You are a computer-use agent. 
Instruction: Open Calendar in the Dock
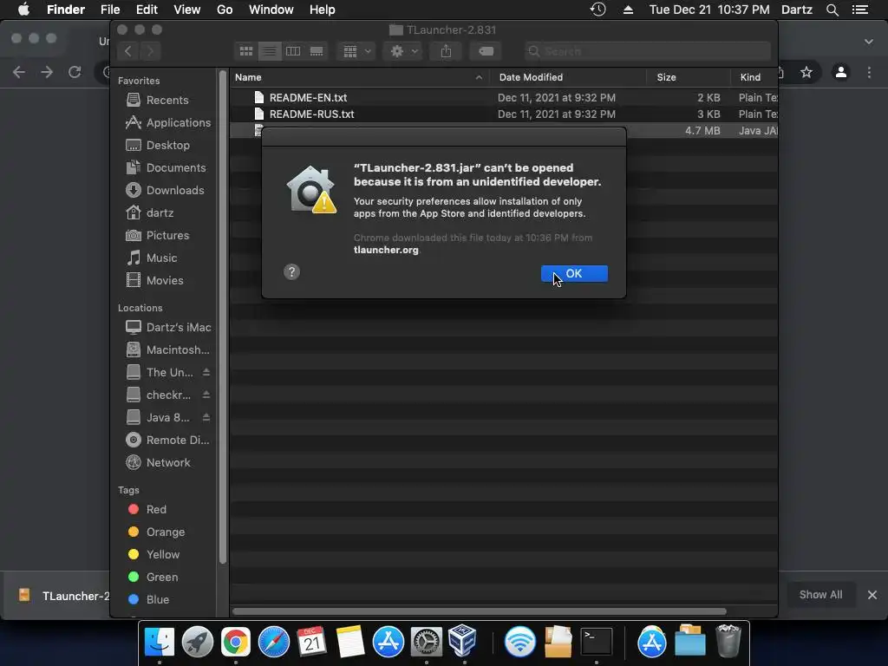[311, 642]
